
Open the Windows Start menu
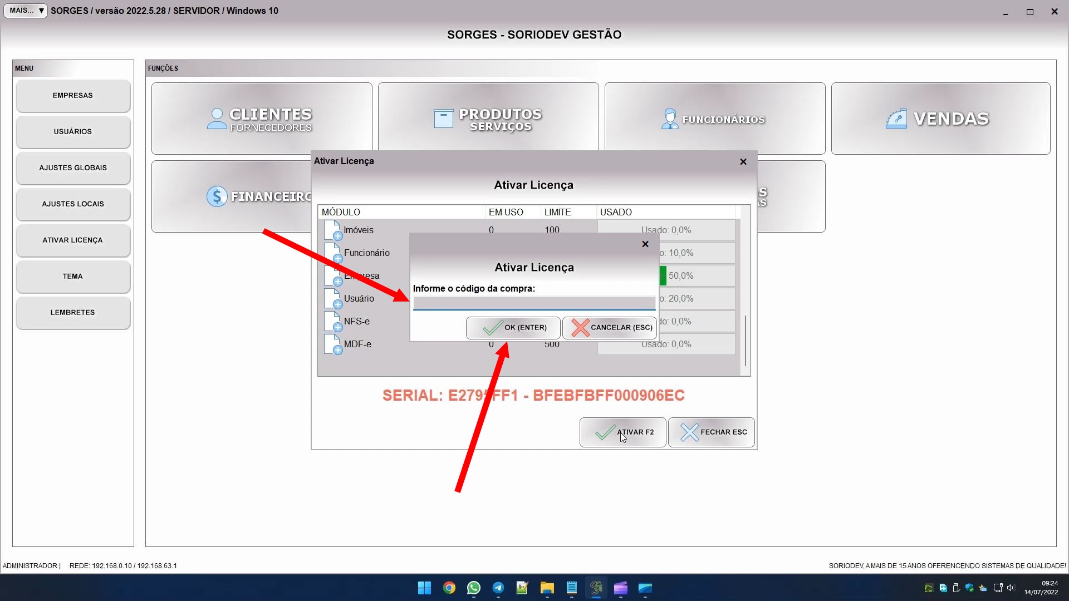424,588
